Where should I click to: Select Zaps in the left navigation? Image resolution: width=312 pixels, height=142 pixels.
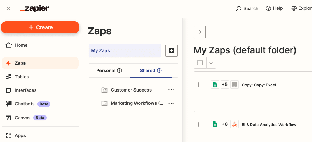click(x=40, y=63)
